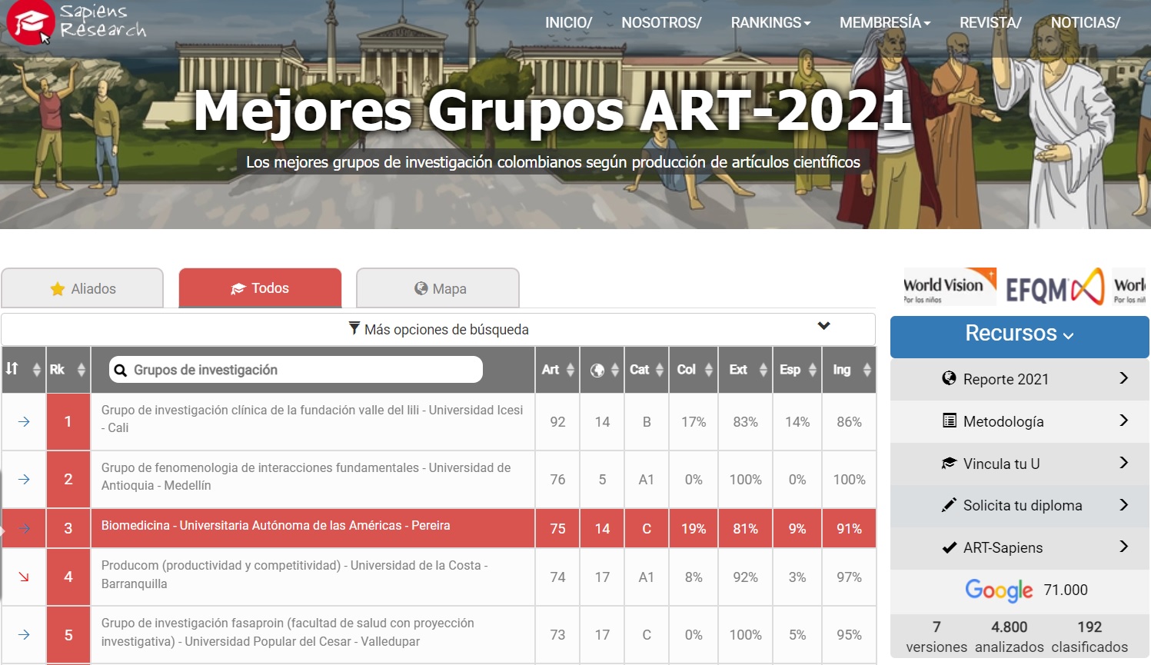Viewport: 1151px width, 665px height.
Task: Sort table by Ing column
Action: 850,370
